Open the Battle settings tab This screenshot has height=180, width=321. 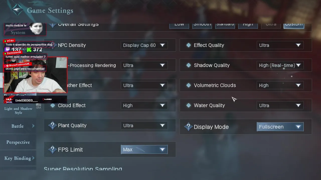click(18, 126)
